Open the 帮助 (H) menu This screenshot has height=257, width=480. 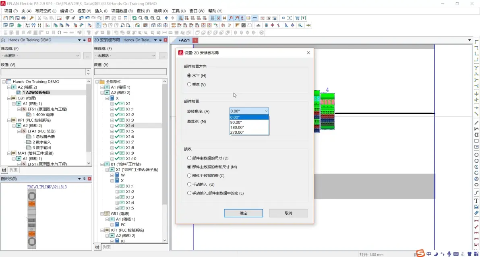click(215, 11)
